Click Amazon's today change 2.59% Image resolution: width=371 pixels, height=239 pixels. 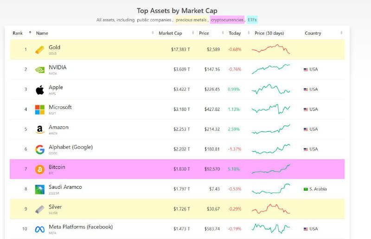tap(234, 129)
